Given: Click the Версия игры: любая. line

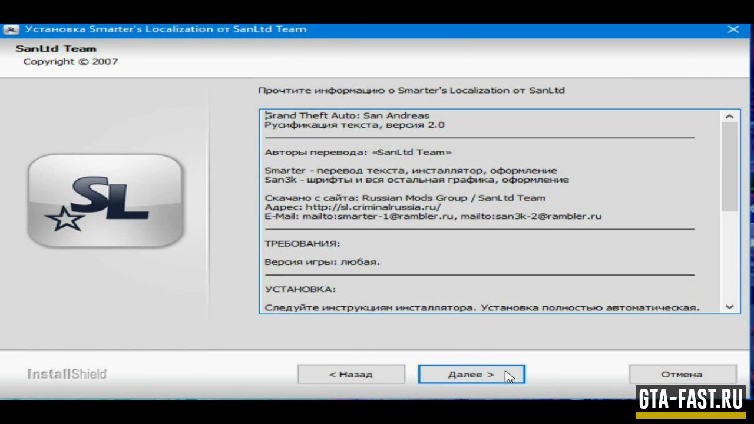Looking at the screenshot, I should point(322,261).
